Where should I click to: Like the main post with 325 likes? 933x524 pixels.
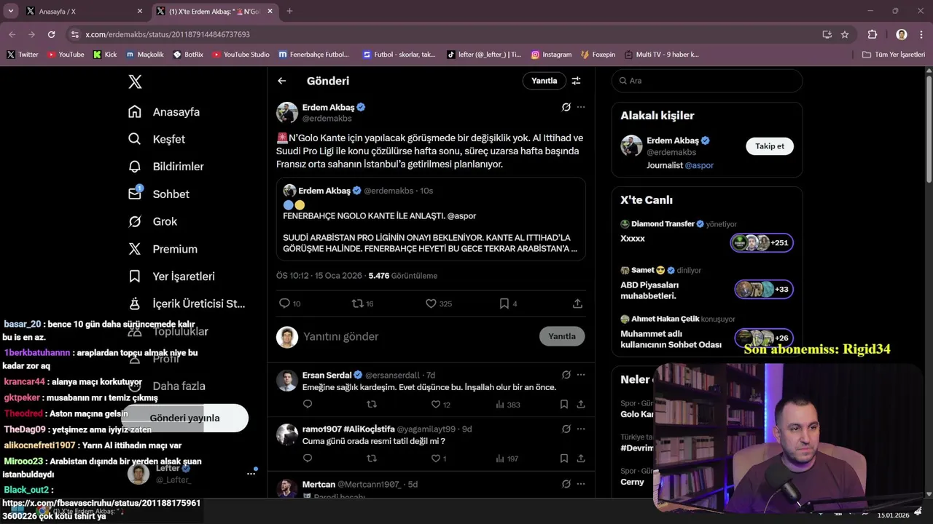point(439,303)
